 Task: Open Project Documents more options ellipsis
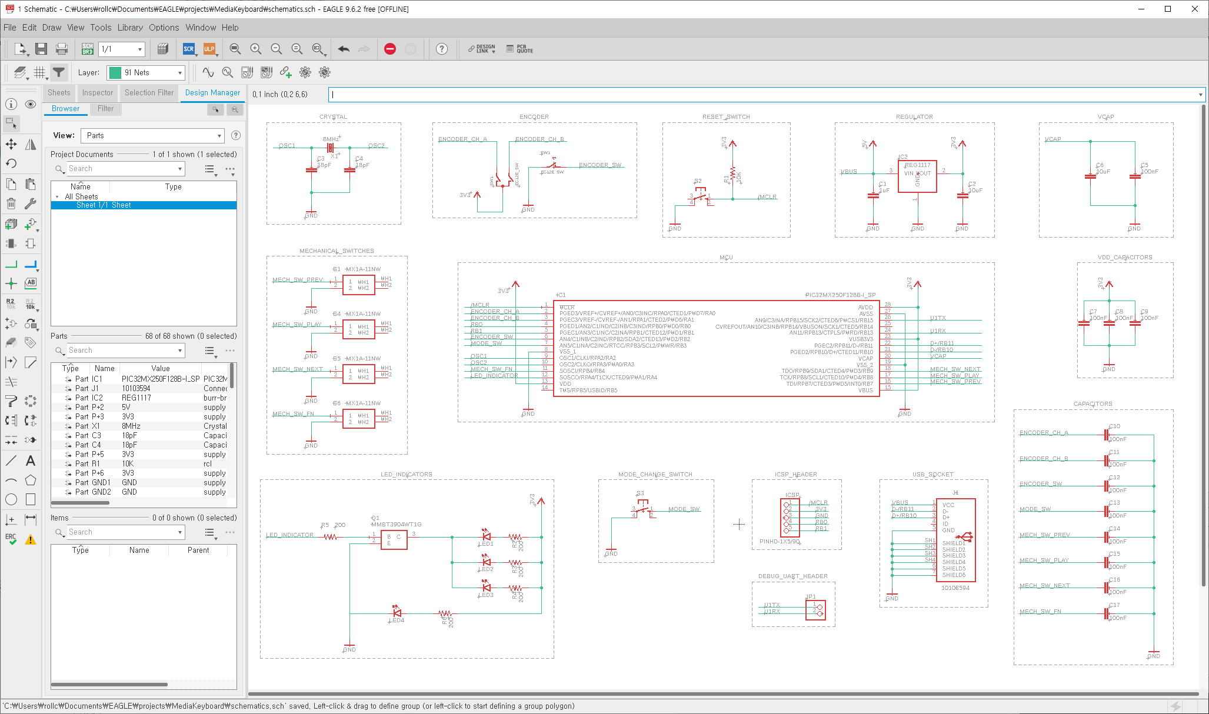tap(230, 169)
